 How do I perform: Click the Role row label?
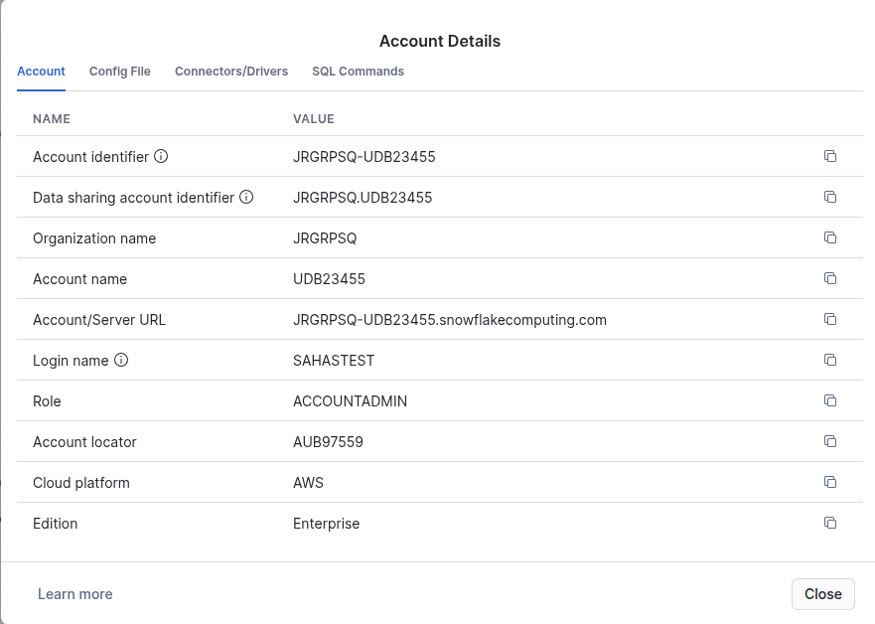click(x=47, y=401)
